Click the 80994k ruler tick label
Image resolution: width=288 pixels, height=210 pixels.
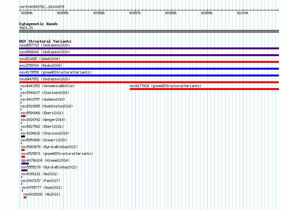(27, 13)
